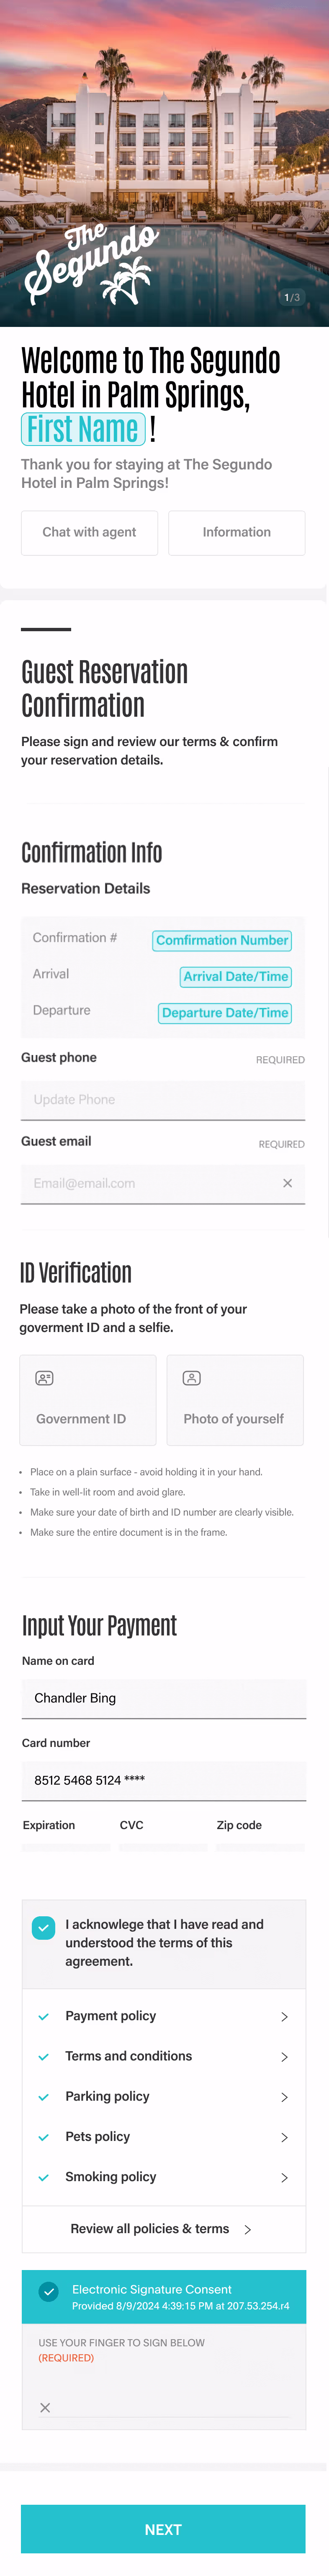
Task: Clear the guest email field
Action: click(287, 1183)
